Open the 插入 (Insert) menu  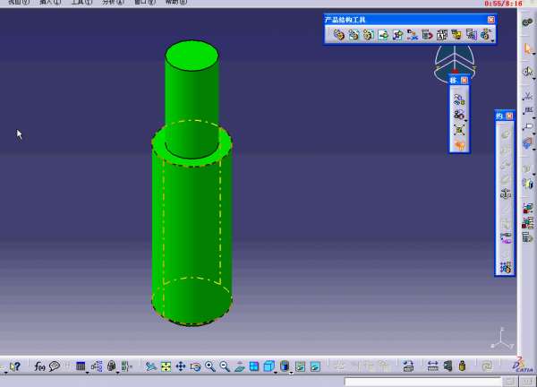coord(50,2)
